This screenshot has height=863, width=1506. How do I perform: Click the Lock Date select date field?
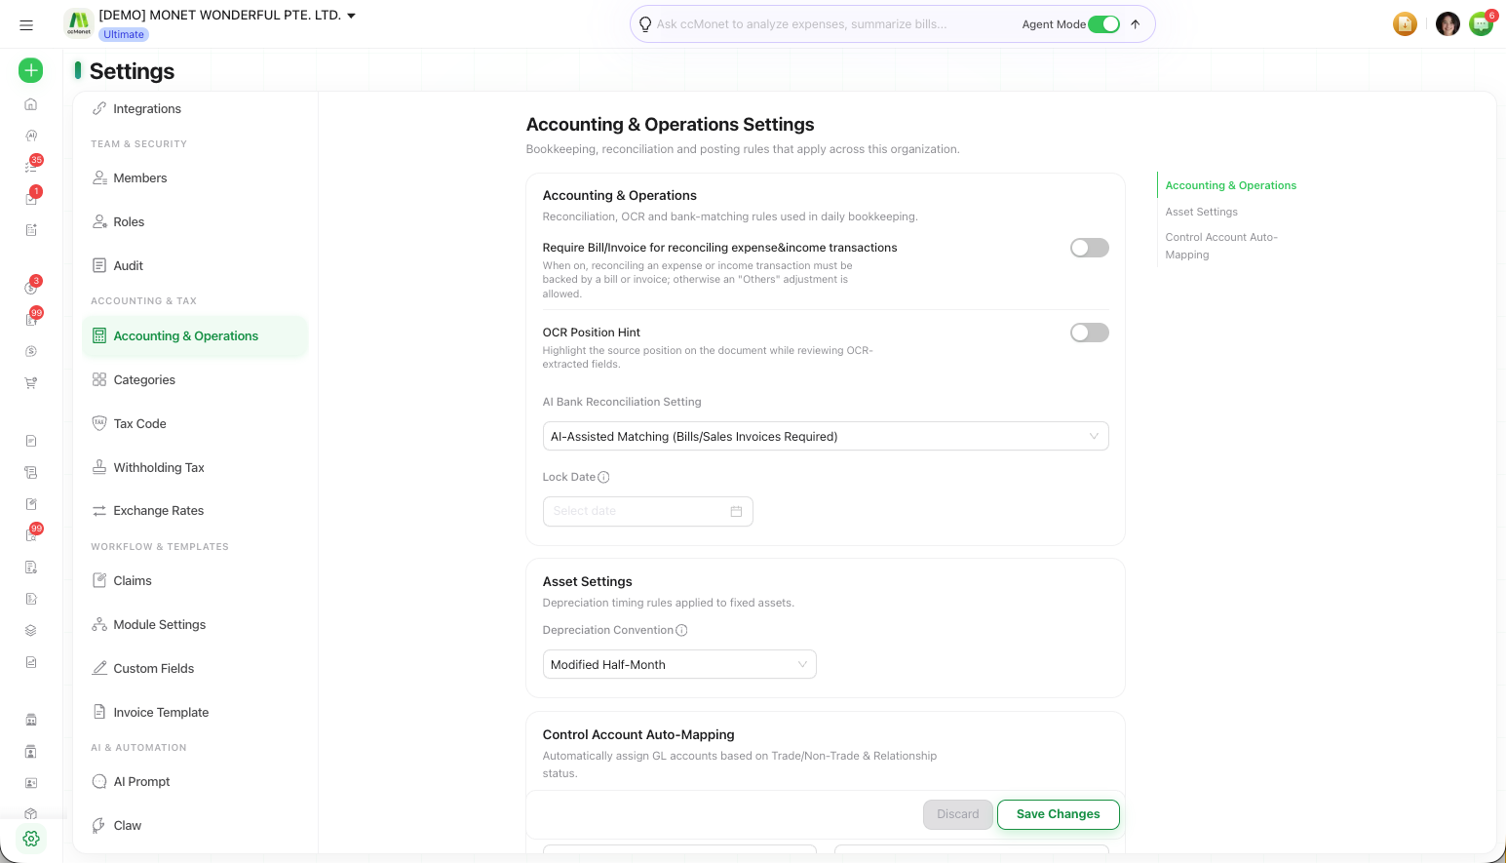click(647, 511)
